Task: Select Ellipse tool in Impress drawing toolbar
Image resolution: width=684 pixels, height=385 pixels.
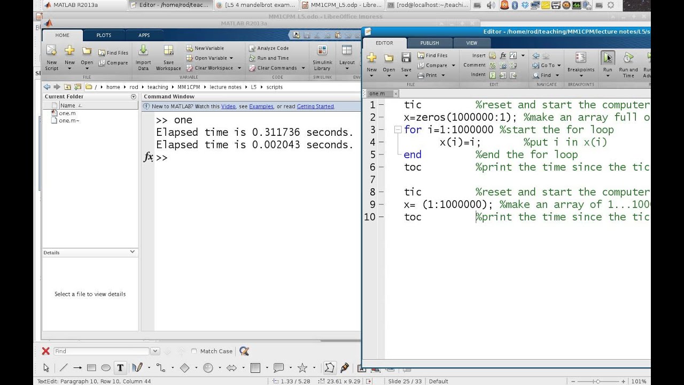Action: click(106, 367)
